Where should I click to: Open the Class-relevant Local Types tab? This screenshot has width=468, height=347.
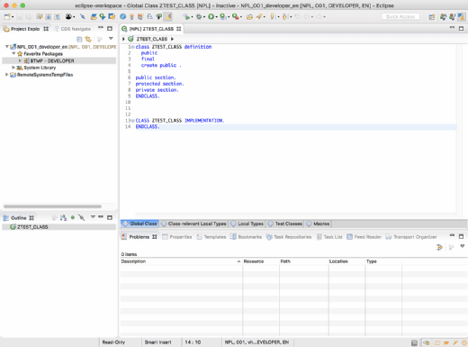point(193,224)
